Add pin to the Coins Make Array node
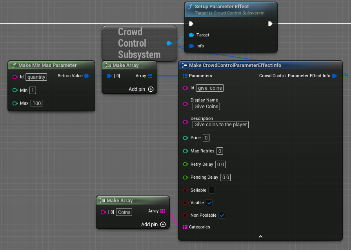Image resolution: width=351 pixels, height=250 pixels. point(163,225)
